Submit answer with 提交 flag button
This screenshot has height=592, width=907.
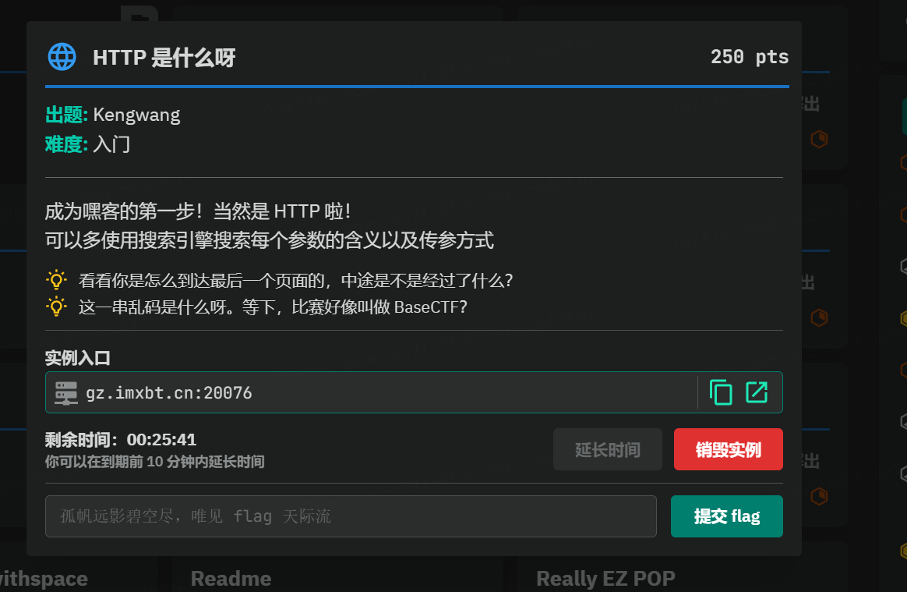click(726, 516)
